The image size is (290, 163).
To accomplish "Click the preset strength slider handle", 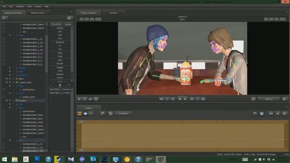I will tap(60, 85).
